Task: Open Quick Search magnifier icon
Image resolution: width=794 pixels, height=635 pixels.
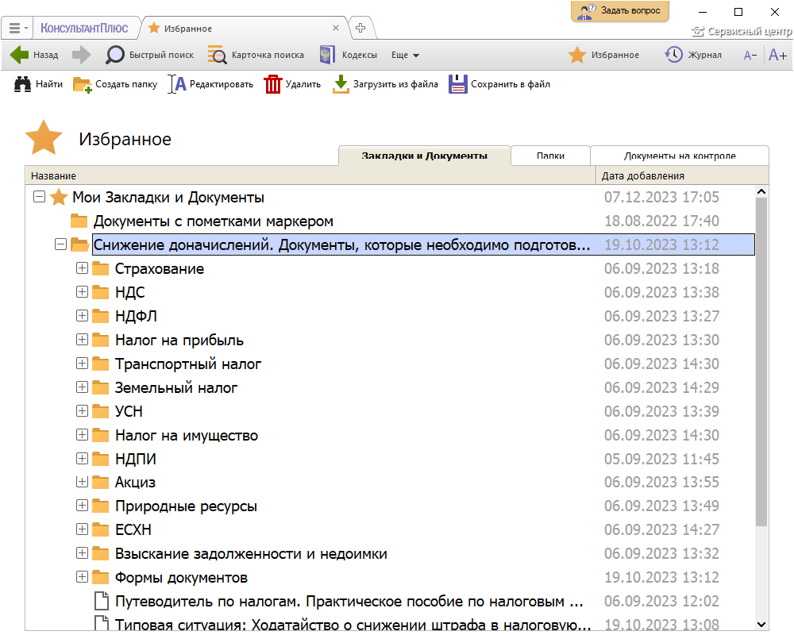Action: [x=116, y=55]
